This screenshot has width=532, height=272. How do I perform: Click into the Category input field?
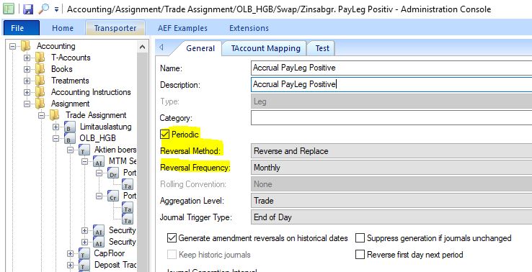pos(391,118)
